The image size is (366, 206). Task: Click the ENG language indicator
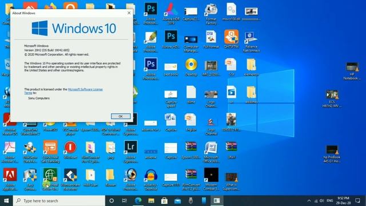pyautogui.click(x=329, y=201)
